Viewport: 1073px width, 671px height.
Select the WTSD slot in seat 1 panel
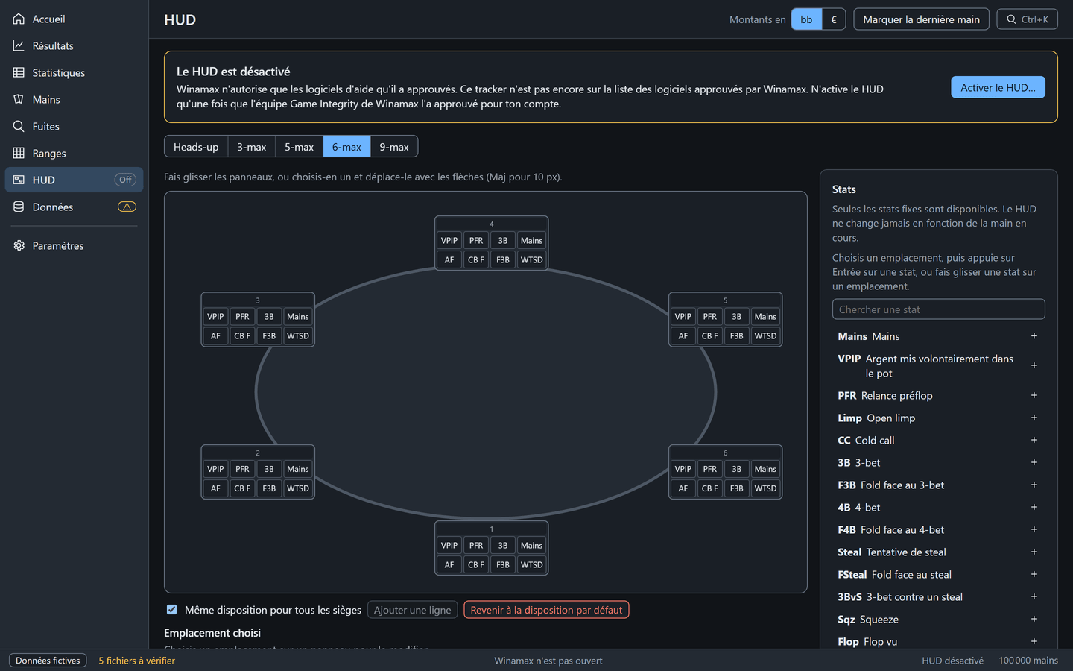pos(532,564)
